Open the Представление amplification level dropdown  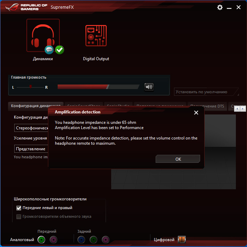[31, 149]
